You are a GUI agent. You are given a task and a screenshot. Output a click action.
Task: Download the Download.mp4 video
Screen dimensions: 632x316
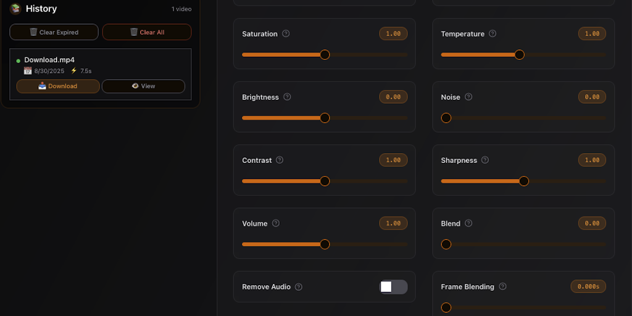click(x=58, y=86)
